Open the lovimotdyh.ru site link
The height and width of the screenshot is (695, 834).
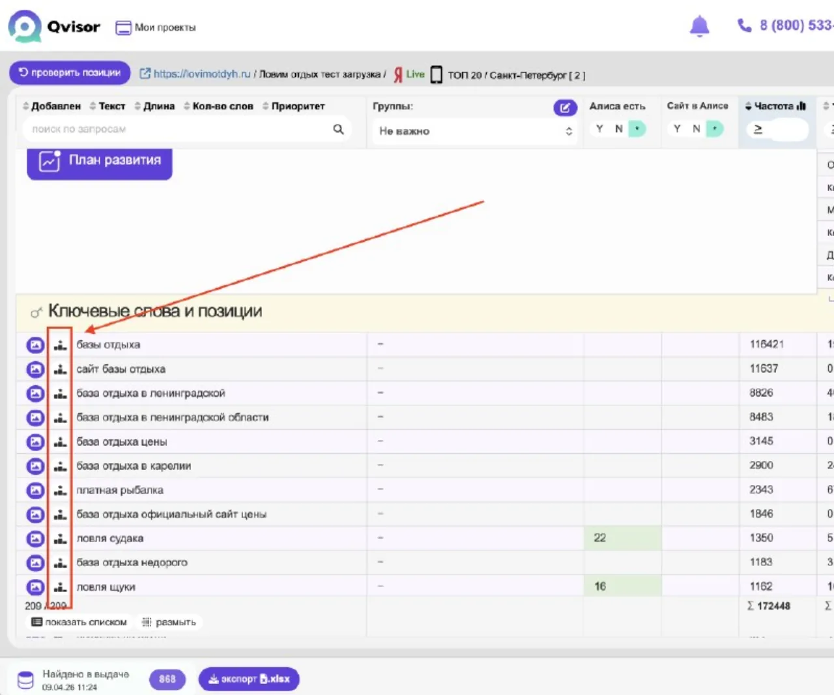point(195,74)
